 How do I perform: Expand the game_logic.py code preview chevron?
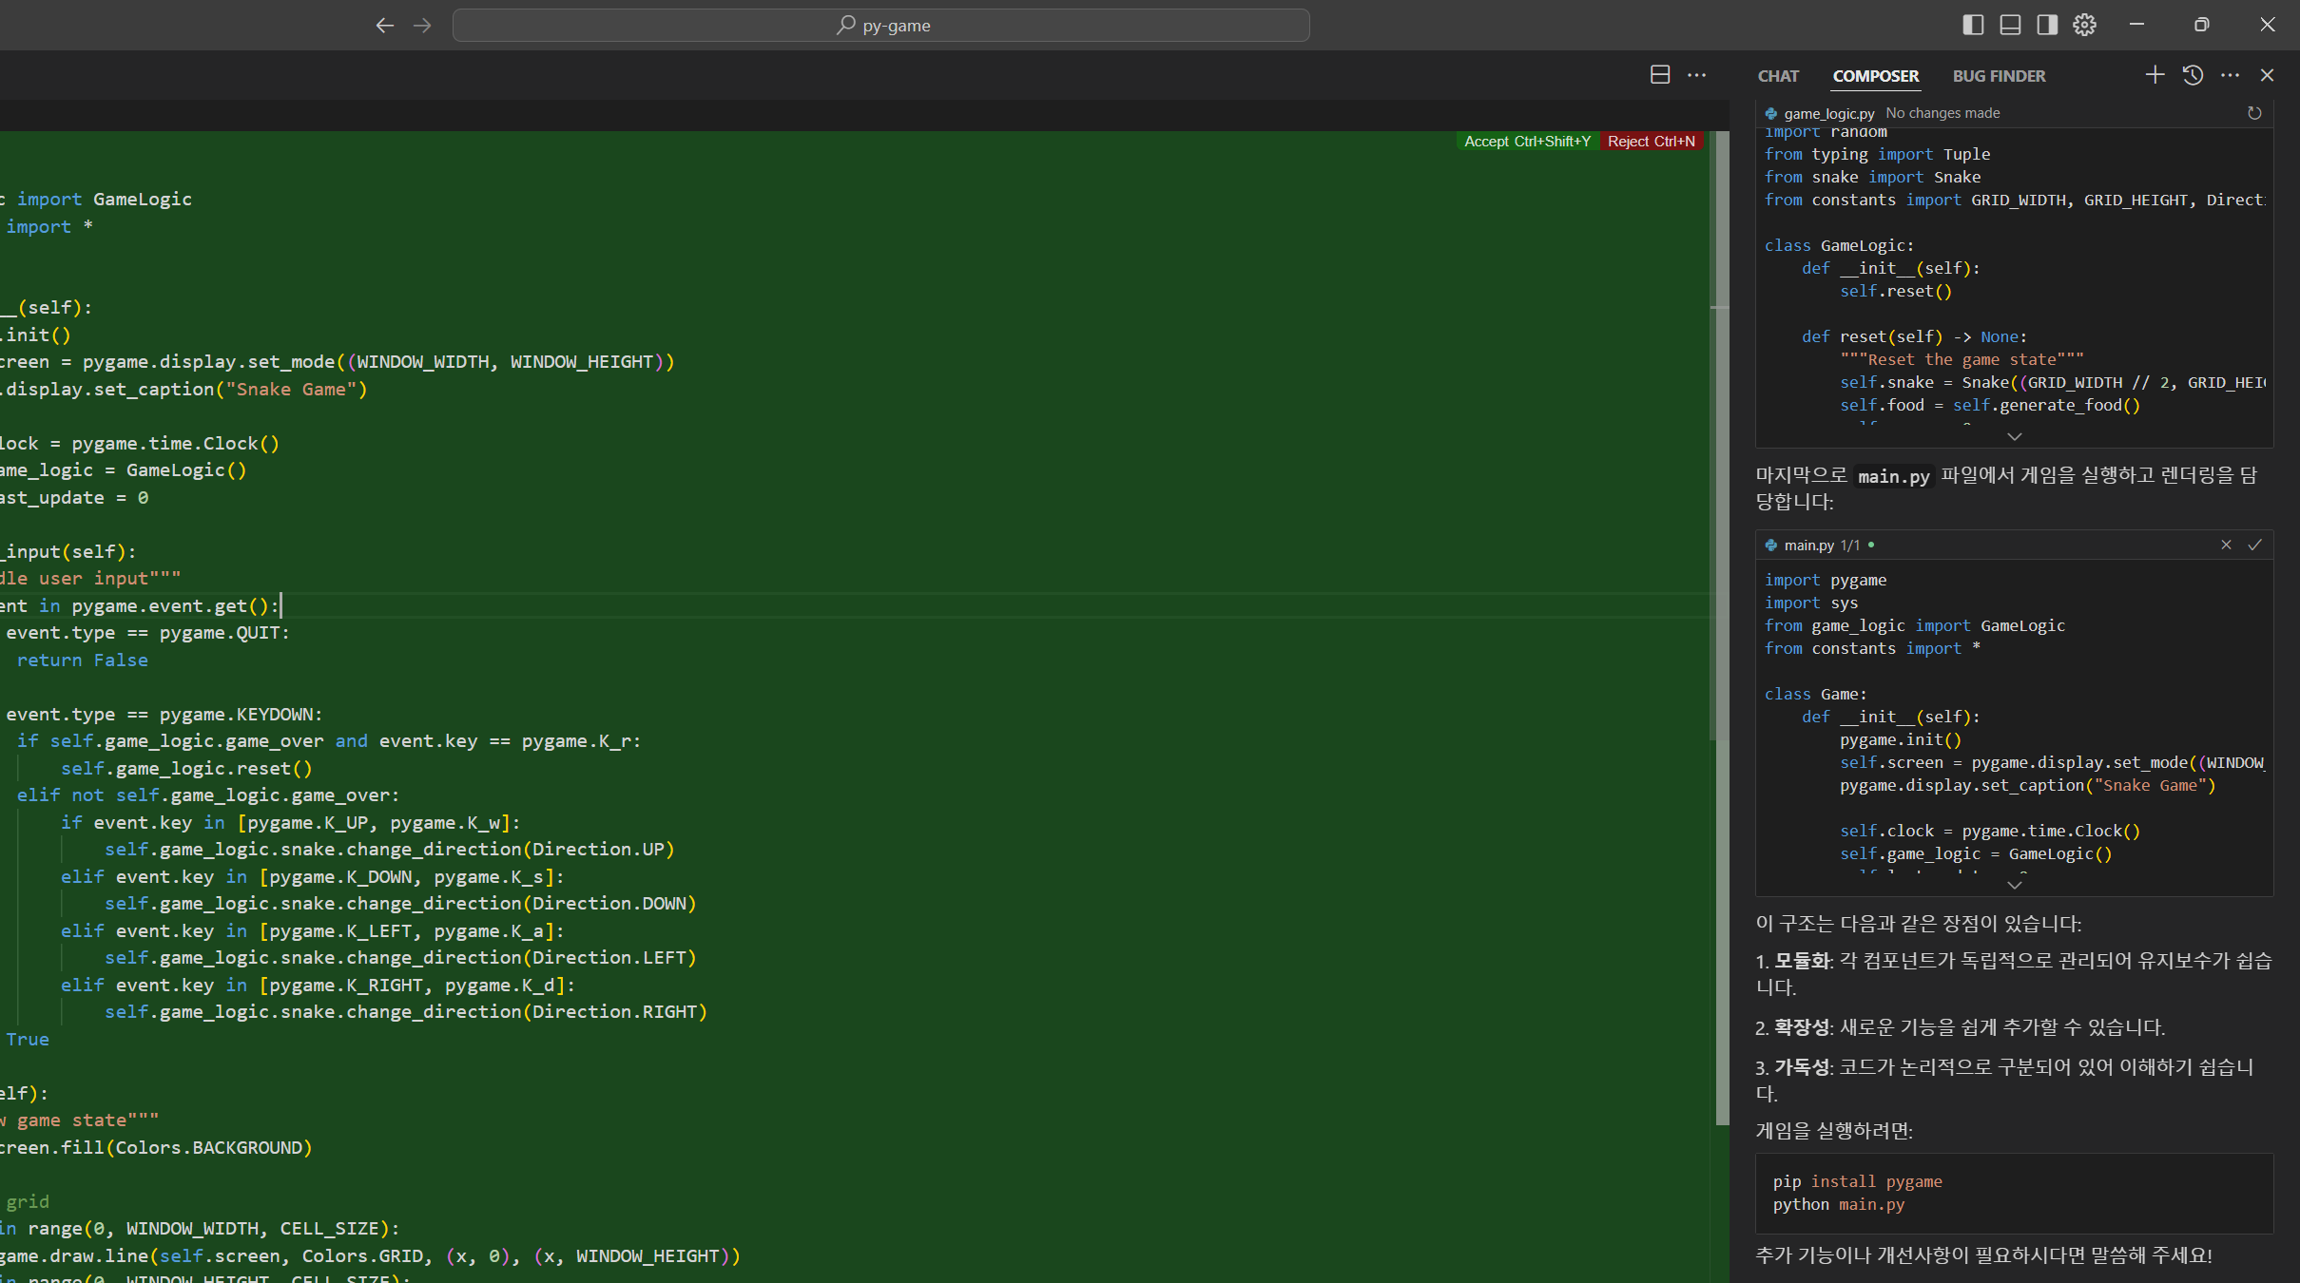2013,436
